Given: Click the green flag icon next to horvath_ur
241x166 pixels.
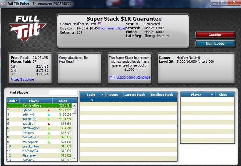Looking at the screenshot, I should (49, 137).
